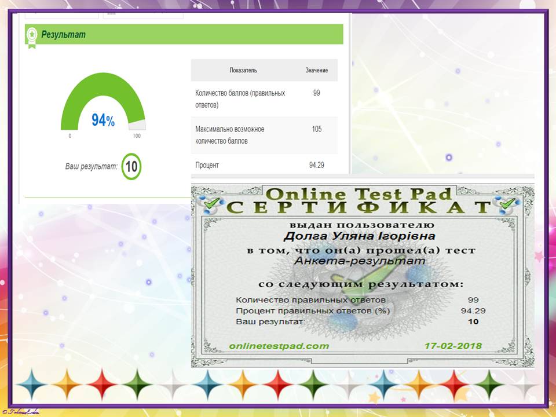Click the Процент row label
This screenshot has height=417, width=556.
pos(207,165)
